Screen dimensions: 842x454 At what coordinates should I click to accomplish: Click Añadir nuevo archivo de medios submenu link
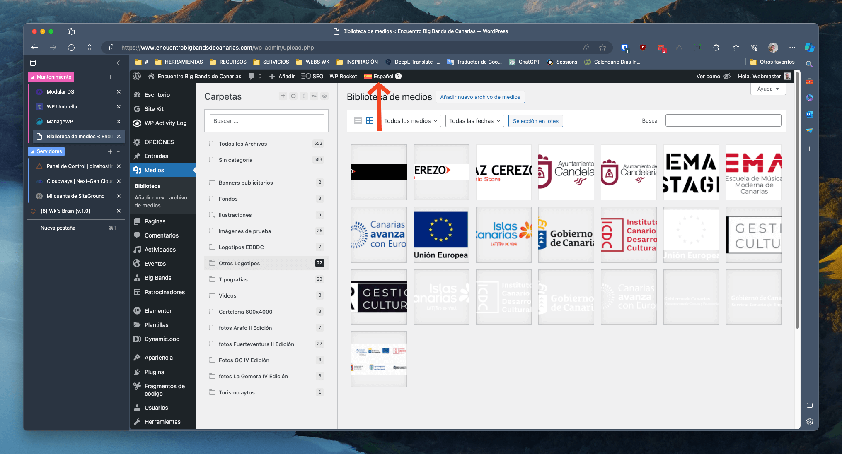pos(161,202)
